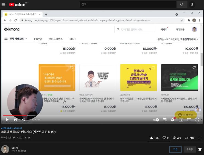Open 마이크몽 menu
Image resolution: width=204 pixels, height=155 pixels.
click(x=180, y=29)
